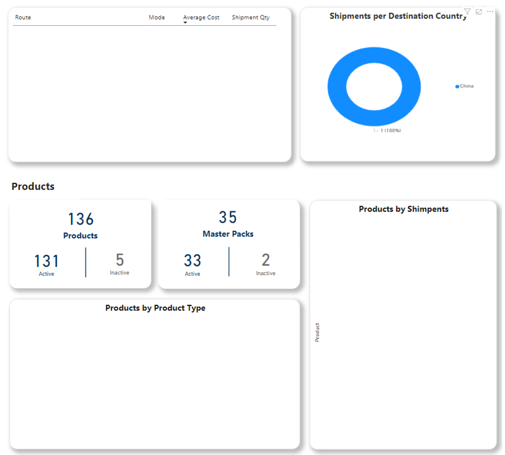Click the Shipments per Destination Country title
This screenshot has width=505, height=455.
point(398,16)
